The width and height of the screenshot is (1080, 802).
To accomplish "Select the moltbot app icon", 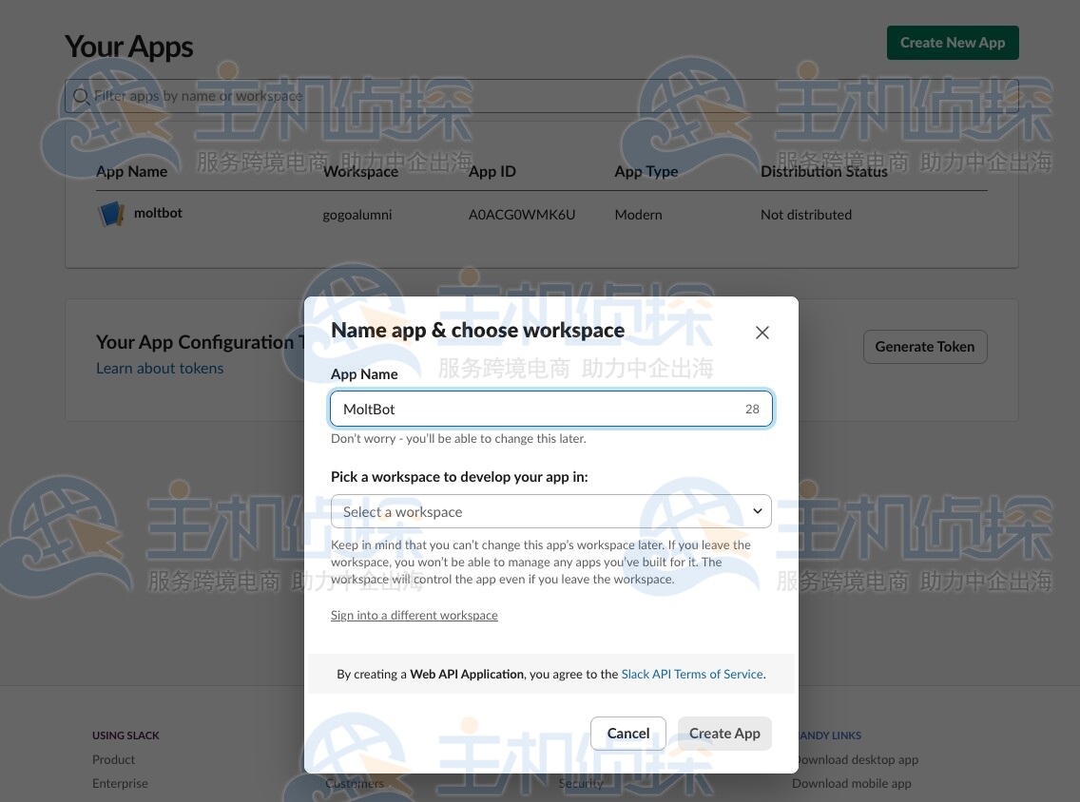I will (x=111, y=213).
